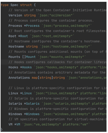The width and height of the screenshot is (108, 133).
Task: Go to the *Process type reference
Action: click(x=32, y=26)
